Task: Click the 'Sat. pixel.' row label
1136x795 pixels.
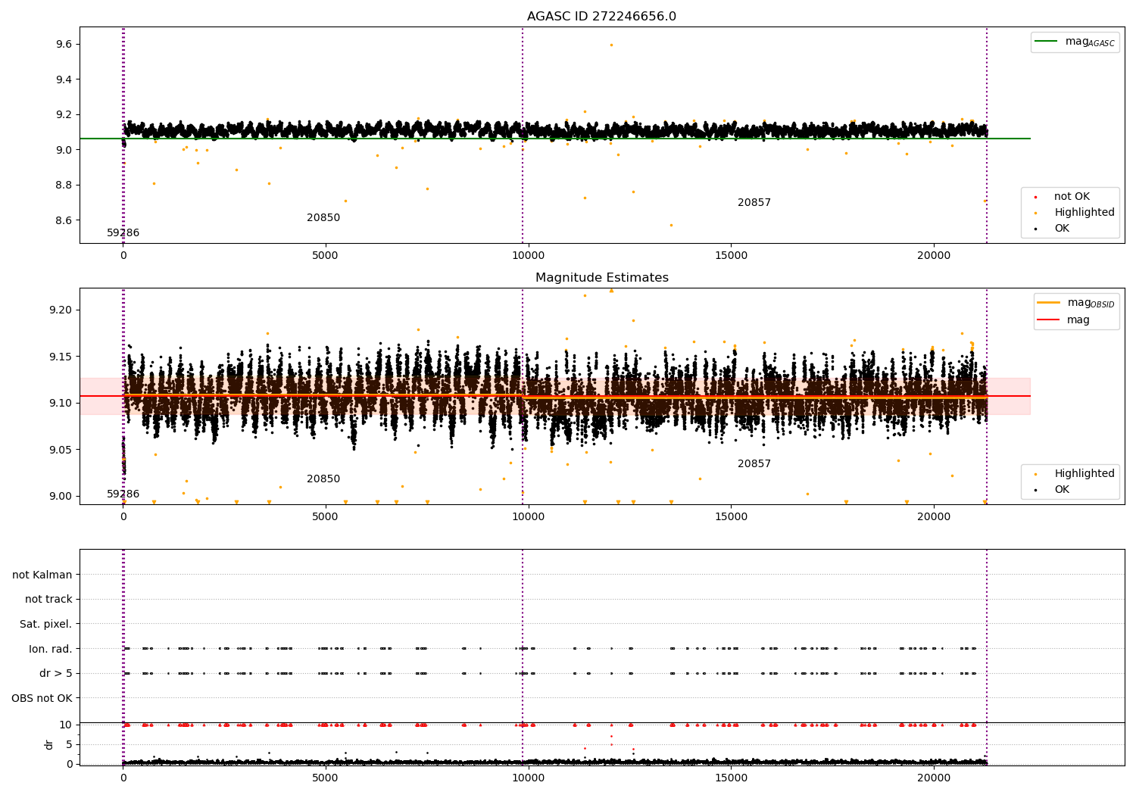Action: [x=46, y=624]
